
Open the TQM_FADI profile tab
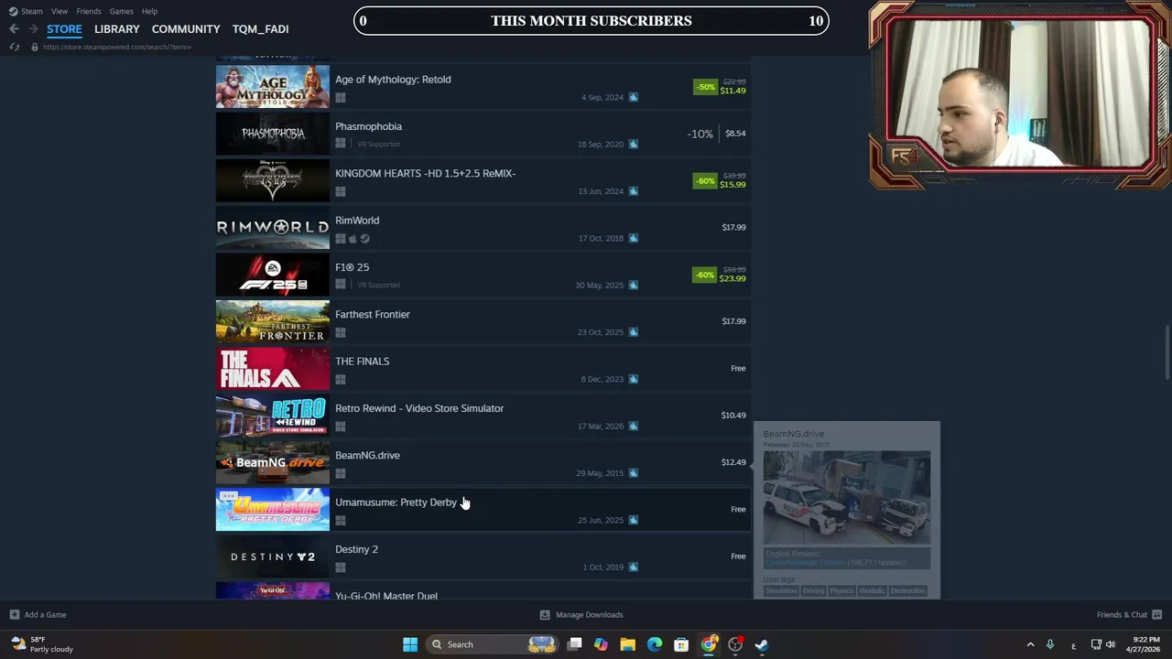coord(260,29)
